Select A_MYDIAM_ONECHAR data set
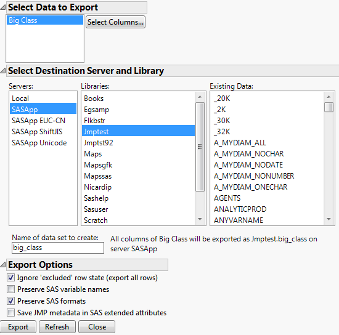Viewport: 339px width, 335px height. click(x=268, y=187)
